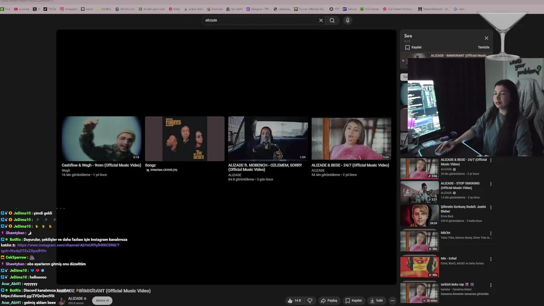Click Kaydet below the video
This screenshot has width=544, height=306.
coord(354,300)
